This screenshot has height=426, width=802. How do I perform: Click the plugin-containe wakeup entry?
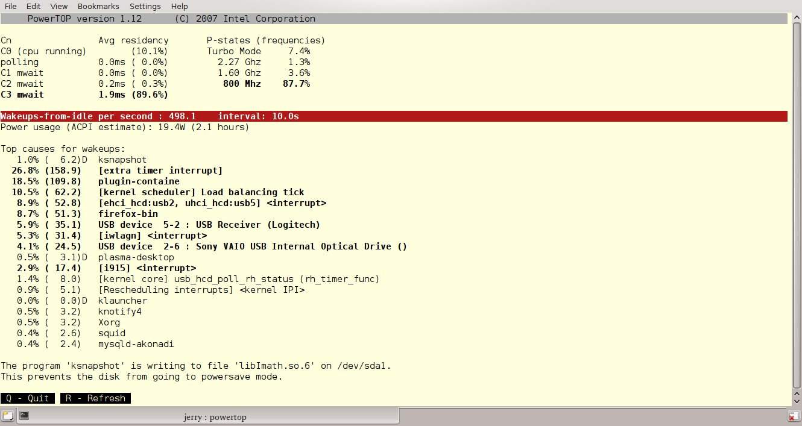tap(139, 181)
